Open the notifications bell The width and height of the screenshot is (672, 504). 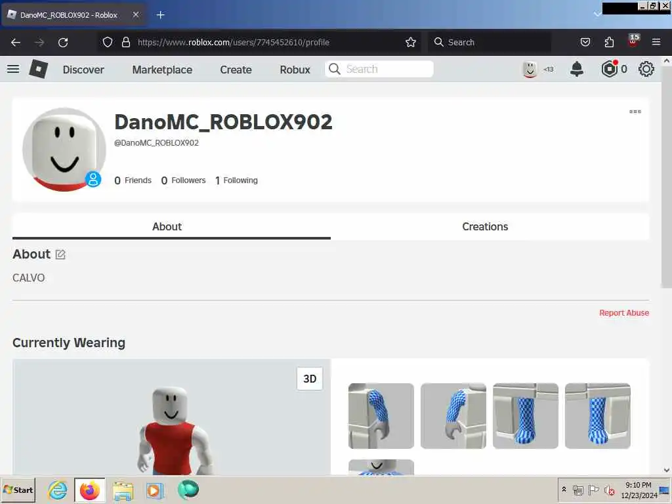point(577,69)
